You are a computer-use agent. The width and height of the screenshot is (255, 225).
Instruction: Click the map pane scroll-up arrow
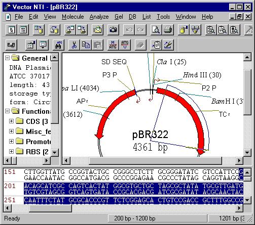247,57
